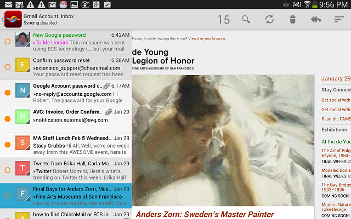
Task: Reply all using the double-arrow icon
Action: 316,20
